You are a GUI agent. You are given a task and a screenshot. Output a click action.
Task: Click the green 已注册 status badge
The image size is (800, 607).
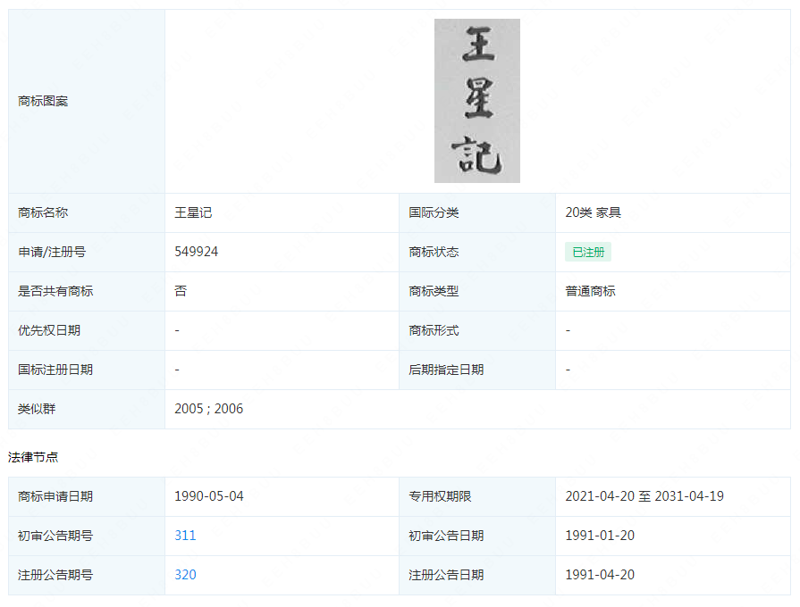588,253
